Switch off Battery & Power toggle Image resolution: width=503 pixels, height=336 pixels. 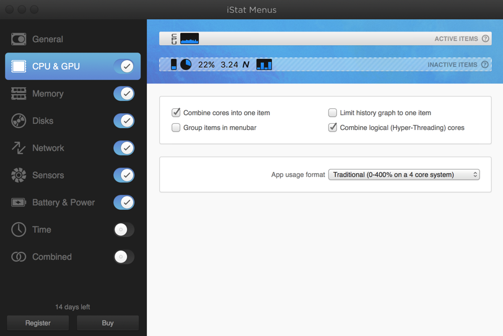coord(124,202)
